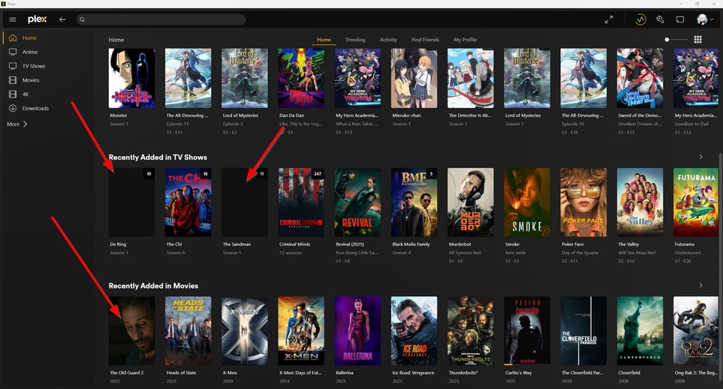
Task: Open the hamburger menu icon
Action: [13, 19]
